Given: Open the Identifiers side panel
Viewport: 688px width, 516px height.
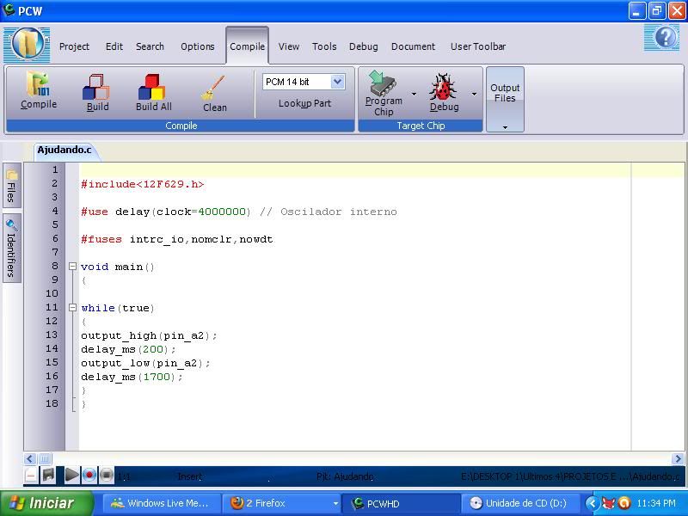Looking at the screenshot, I should tap(12, 249).
